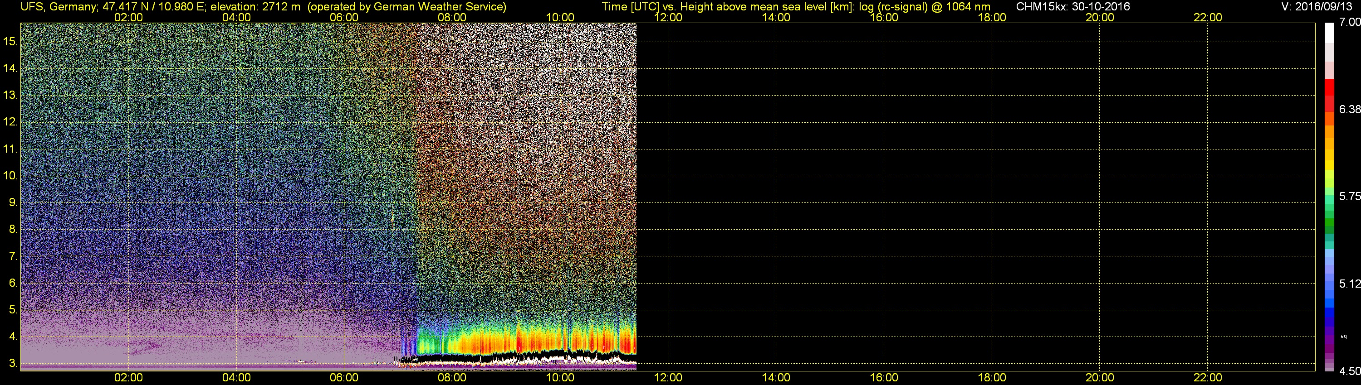Click the red band of the color scale
This screenshot has height=385, width=1361.
coord(1329,95)
